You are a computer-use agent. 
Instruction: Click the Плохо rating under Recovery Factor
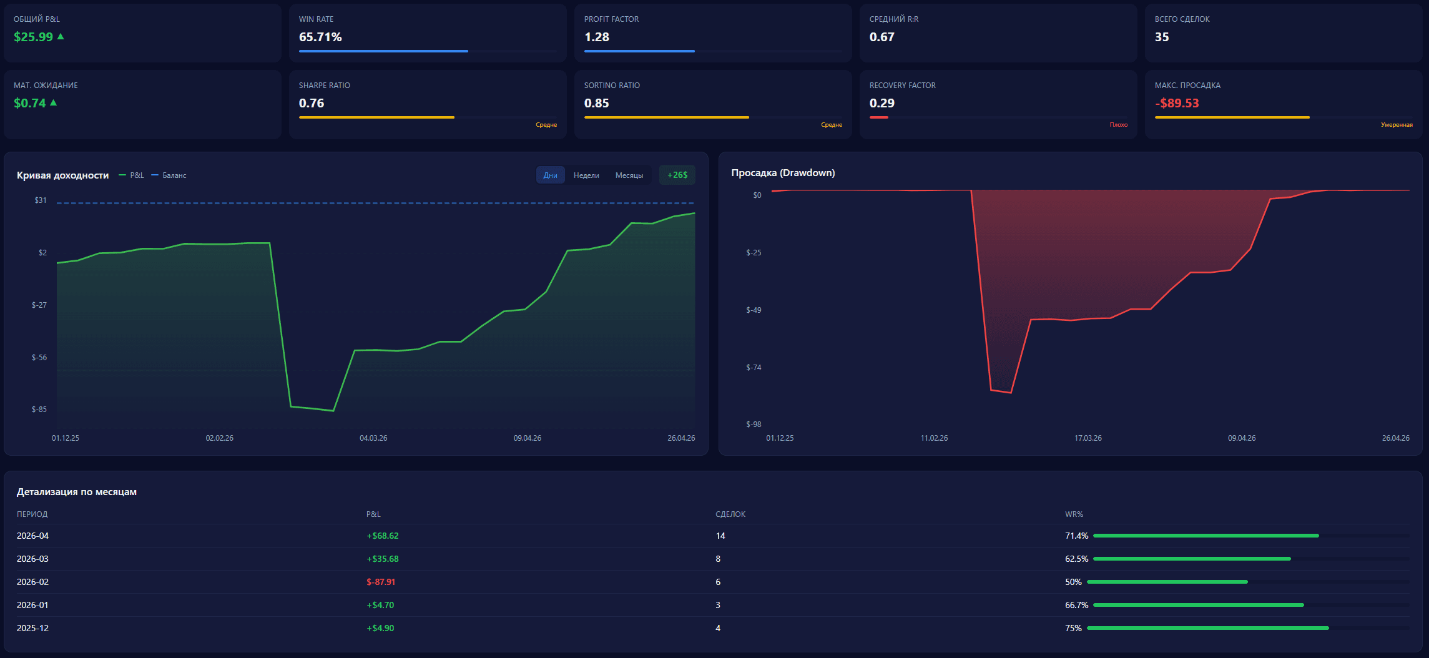(1119, 125)
